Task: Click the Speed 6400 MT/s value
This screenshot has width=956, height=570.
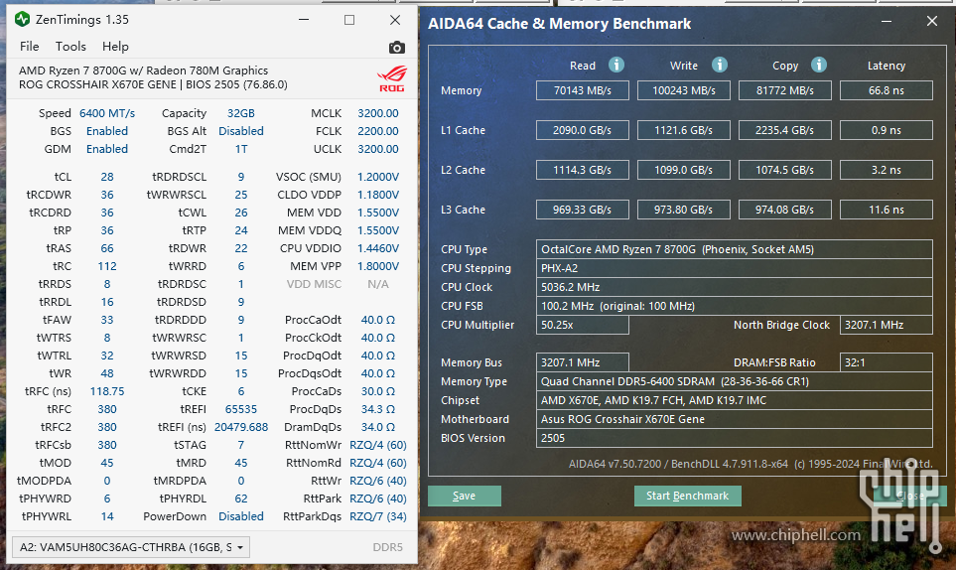Action: click(107, 113)
